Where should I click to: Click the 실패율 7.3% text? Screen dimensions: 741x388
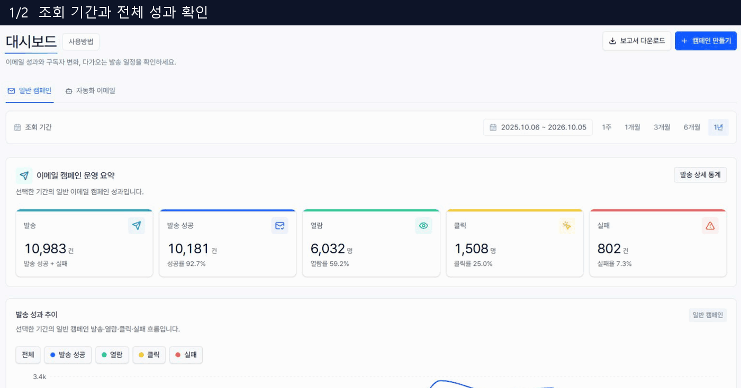(x=615, y=264)
